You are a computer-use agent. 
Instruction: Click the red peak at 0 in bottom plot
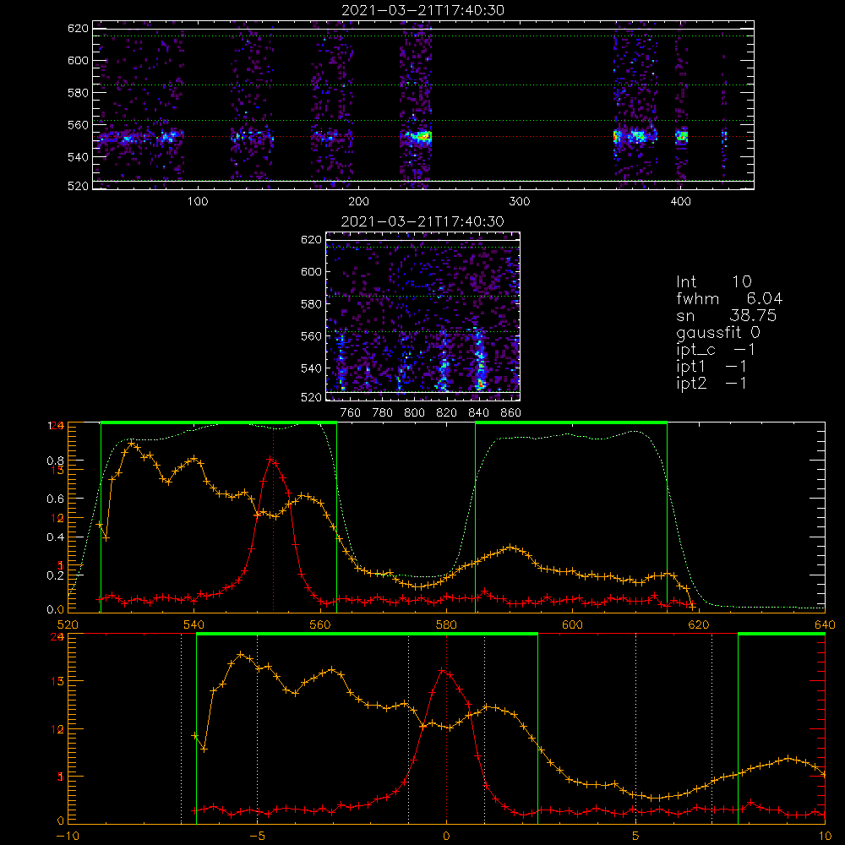coord(442,670)
